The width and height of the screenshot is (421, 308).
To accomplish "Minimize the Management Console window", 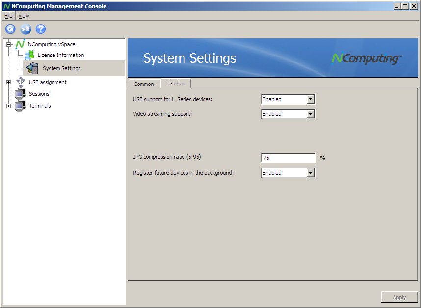I will [397, 6].
